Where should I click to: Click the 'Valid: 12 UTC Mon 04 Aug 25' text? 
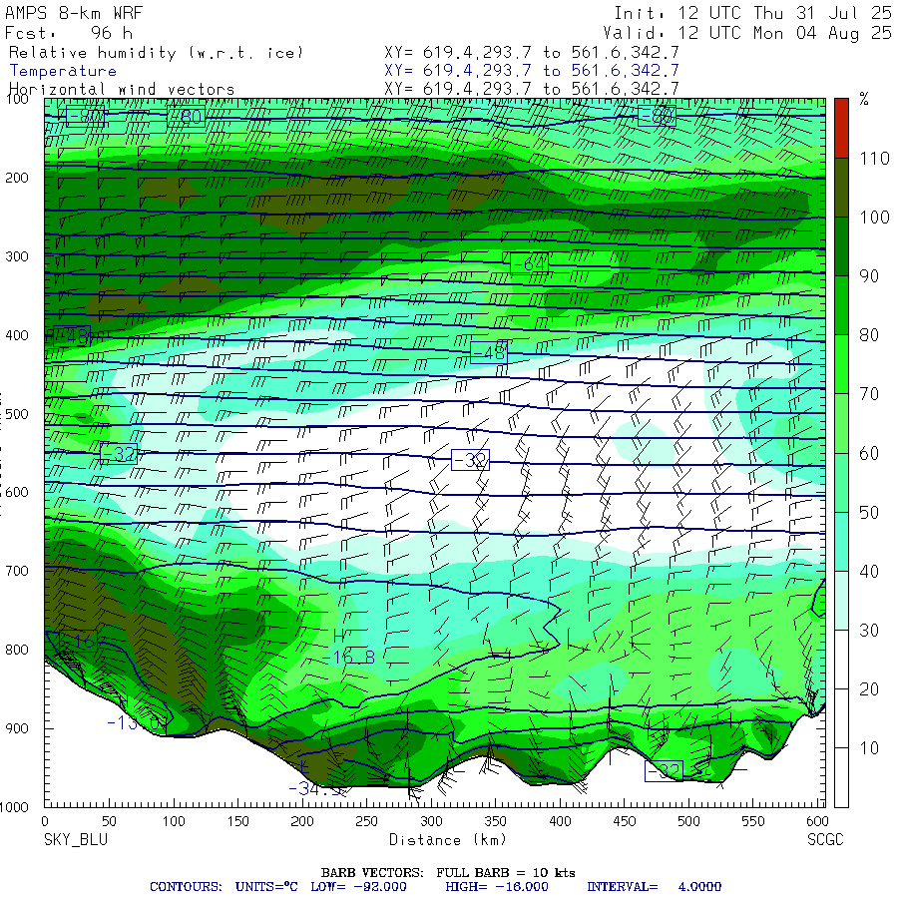747,33
